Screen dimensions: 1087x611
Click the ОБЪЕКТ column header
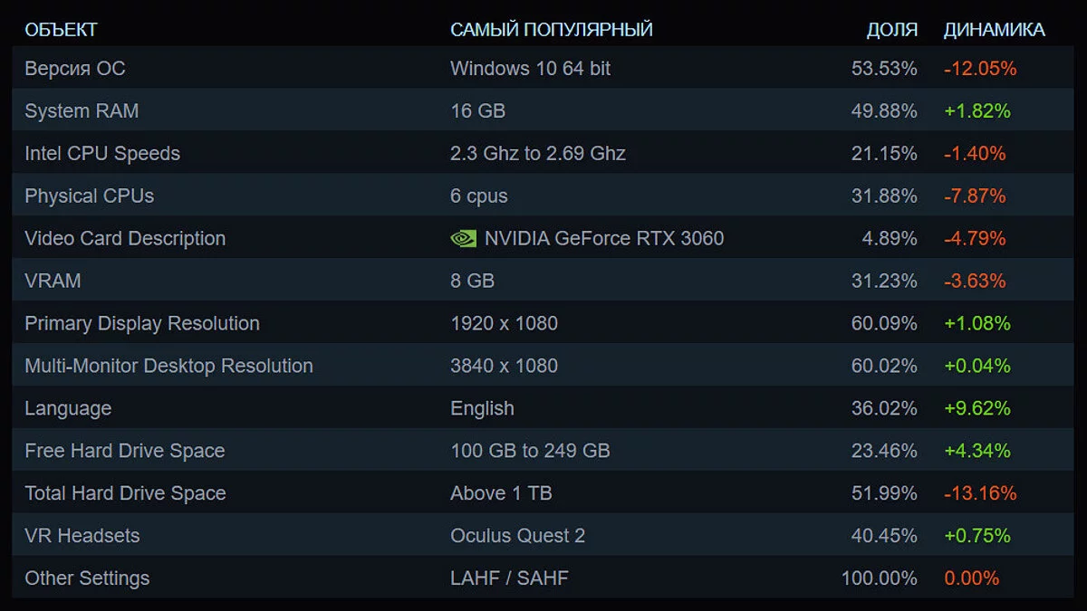[61, 30]
